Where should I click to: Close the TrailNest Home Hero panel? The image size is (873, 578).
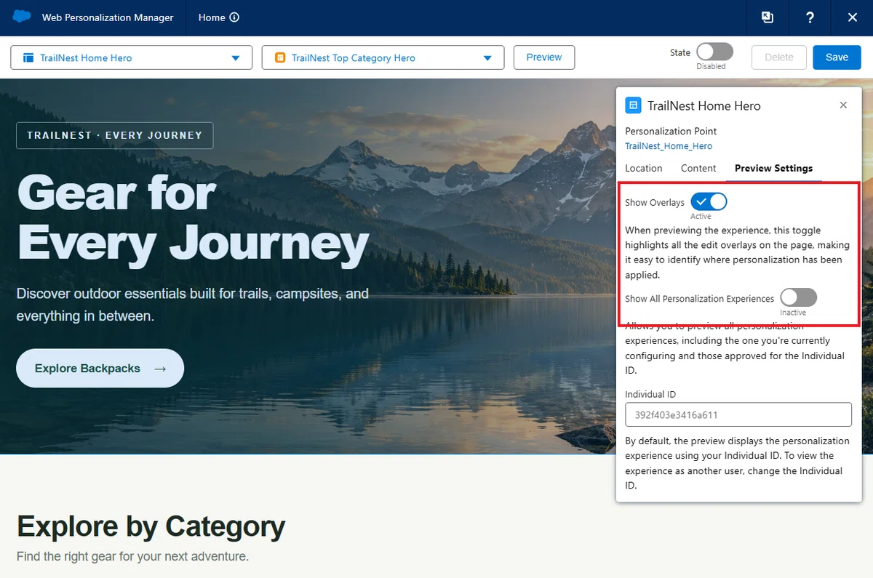pos(843,105)
